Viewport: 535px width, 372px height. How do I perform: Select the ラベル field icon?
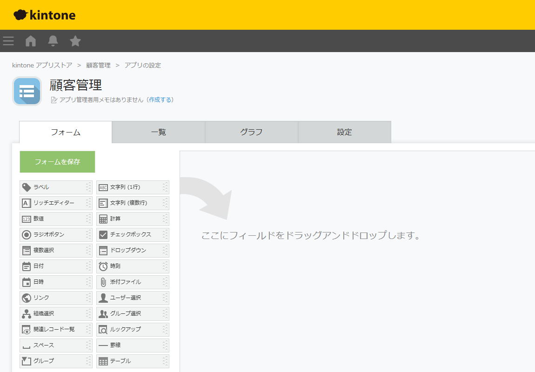pyautogui.click(x=26, y=187)
